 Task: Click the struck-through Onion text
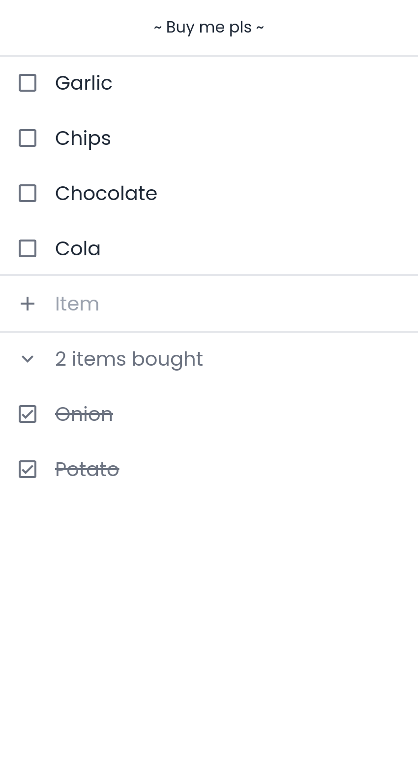click(x=84, y=414)
